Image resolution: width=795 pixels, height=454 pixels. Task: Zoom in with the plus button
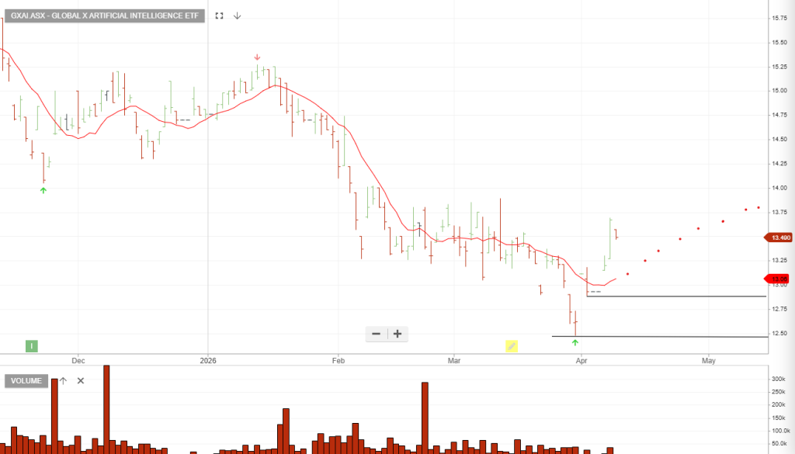coord(397,334)
